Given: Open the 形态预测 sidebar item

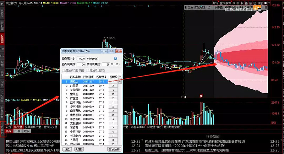Looking at the screenshot, I should (2, 129).
